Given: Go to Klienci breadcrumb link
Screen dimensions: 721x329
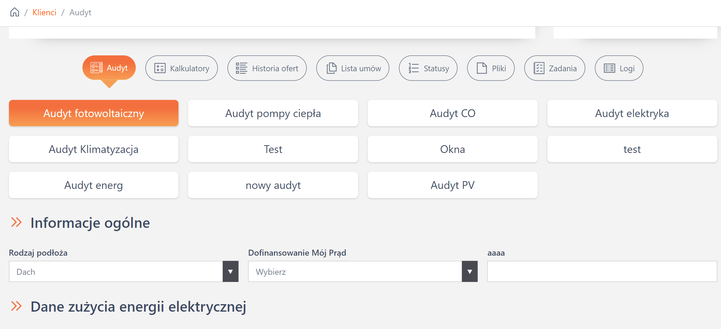Looking at the screenshot, I should 44,12.
